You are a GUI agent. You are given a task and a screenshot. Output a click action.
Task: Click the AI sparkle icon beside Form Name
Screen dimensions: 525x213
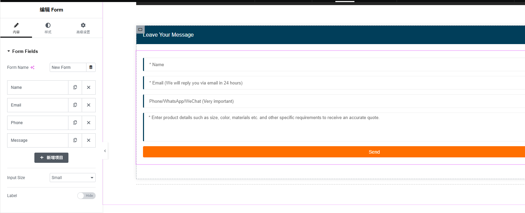tap(32, 67)
